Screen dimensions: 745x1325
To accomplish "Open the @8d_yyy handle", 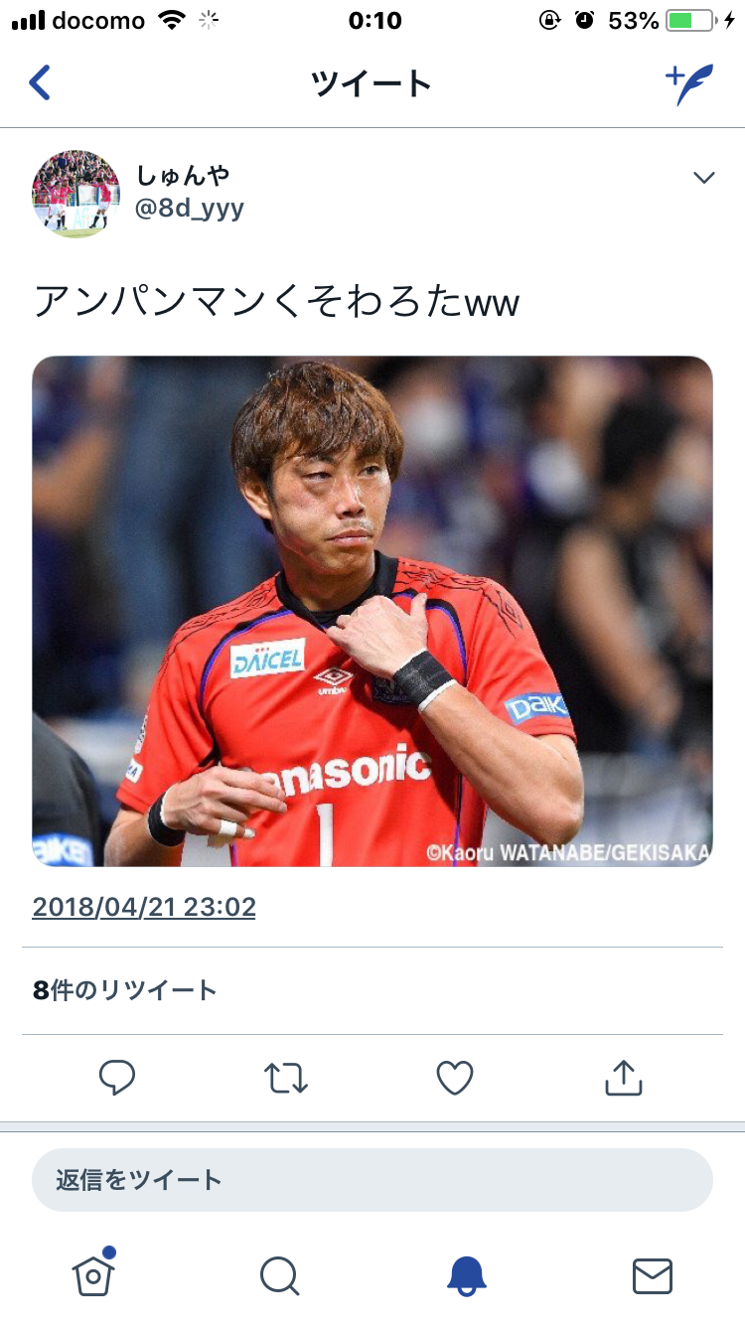I will coord(189,209).
